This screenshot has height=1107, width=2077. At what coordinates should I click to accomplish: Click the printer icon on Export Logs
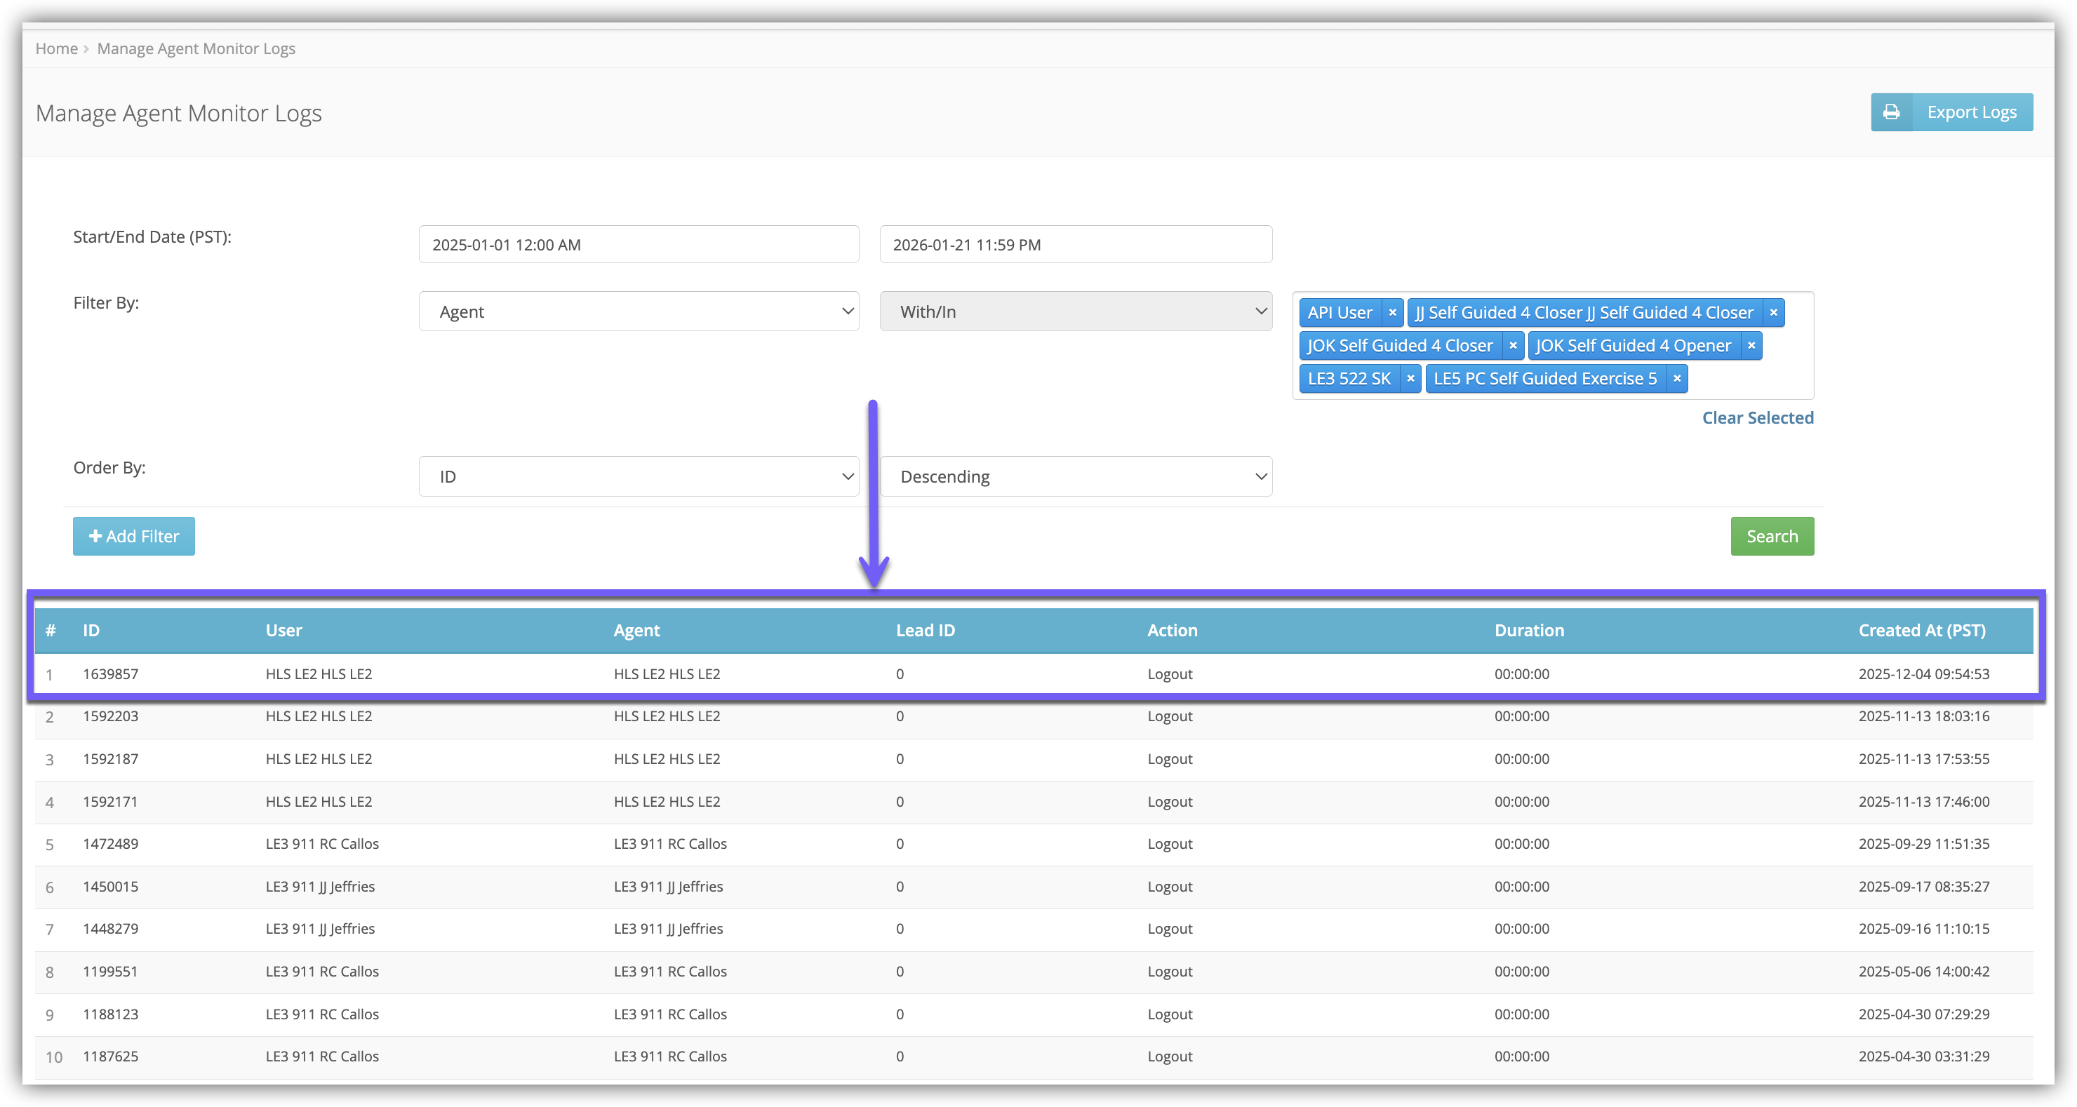point(1891,112)
